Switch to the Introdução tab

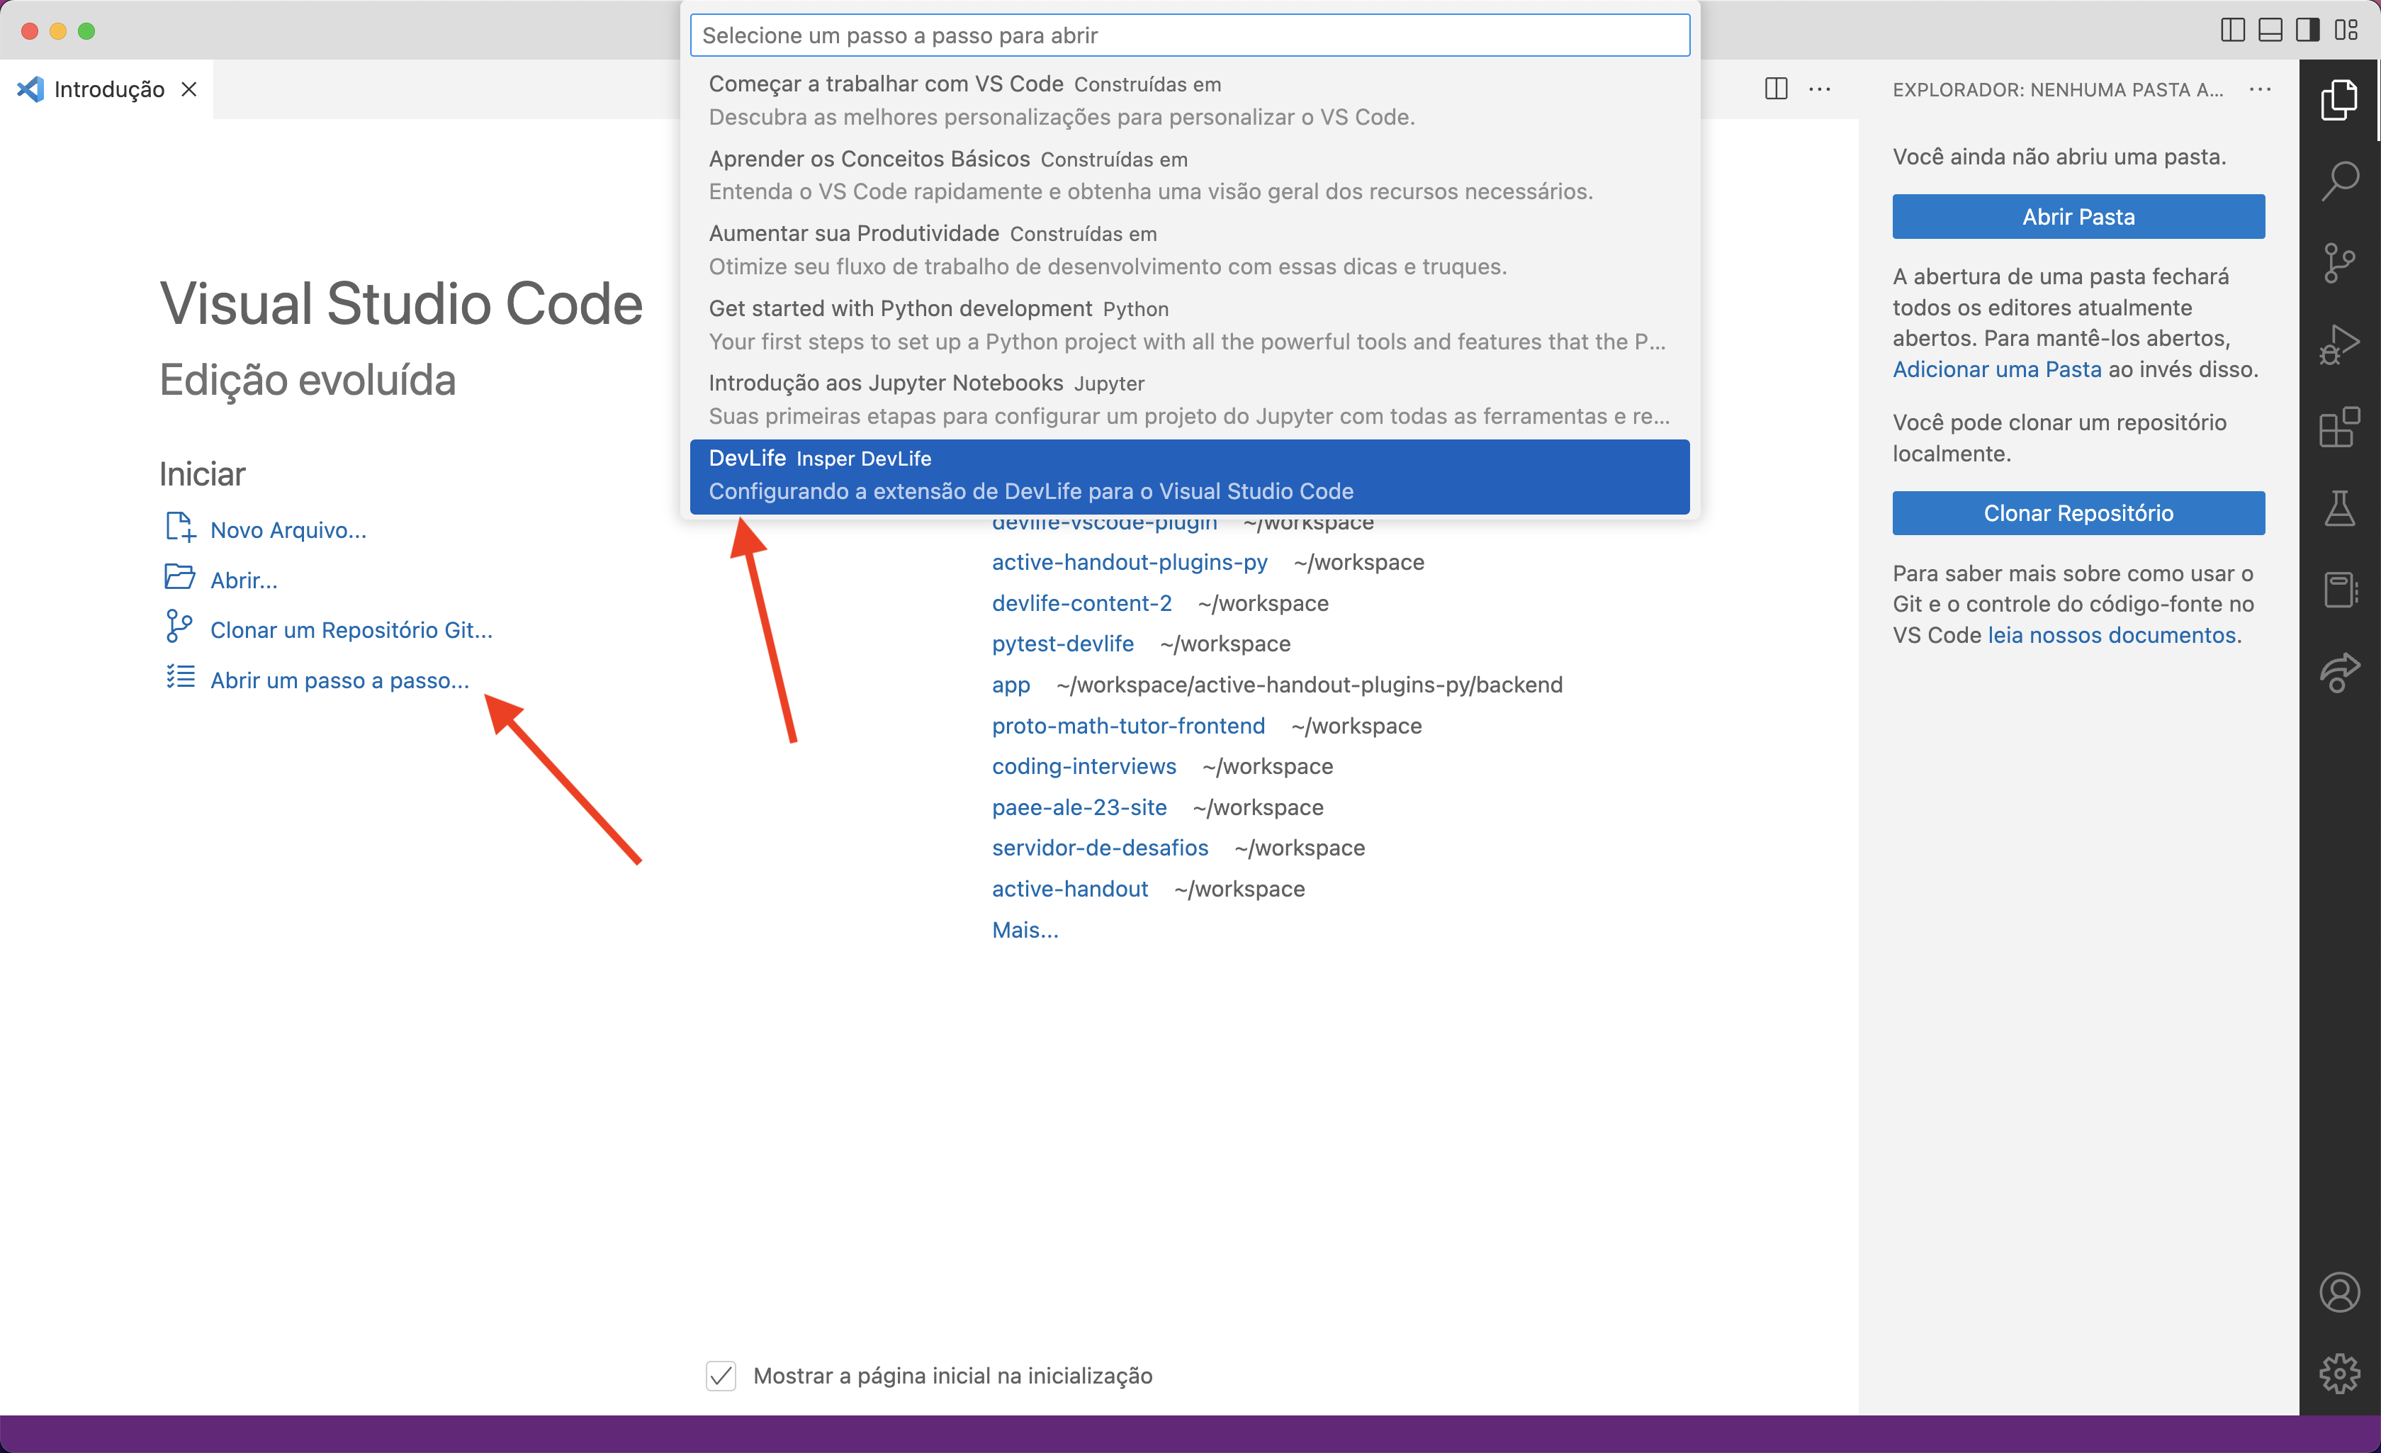pos(108,89)
